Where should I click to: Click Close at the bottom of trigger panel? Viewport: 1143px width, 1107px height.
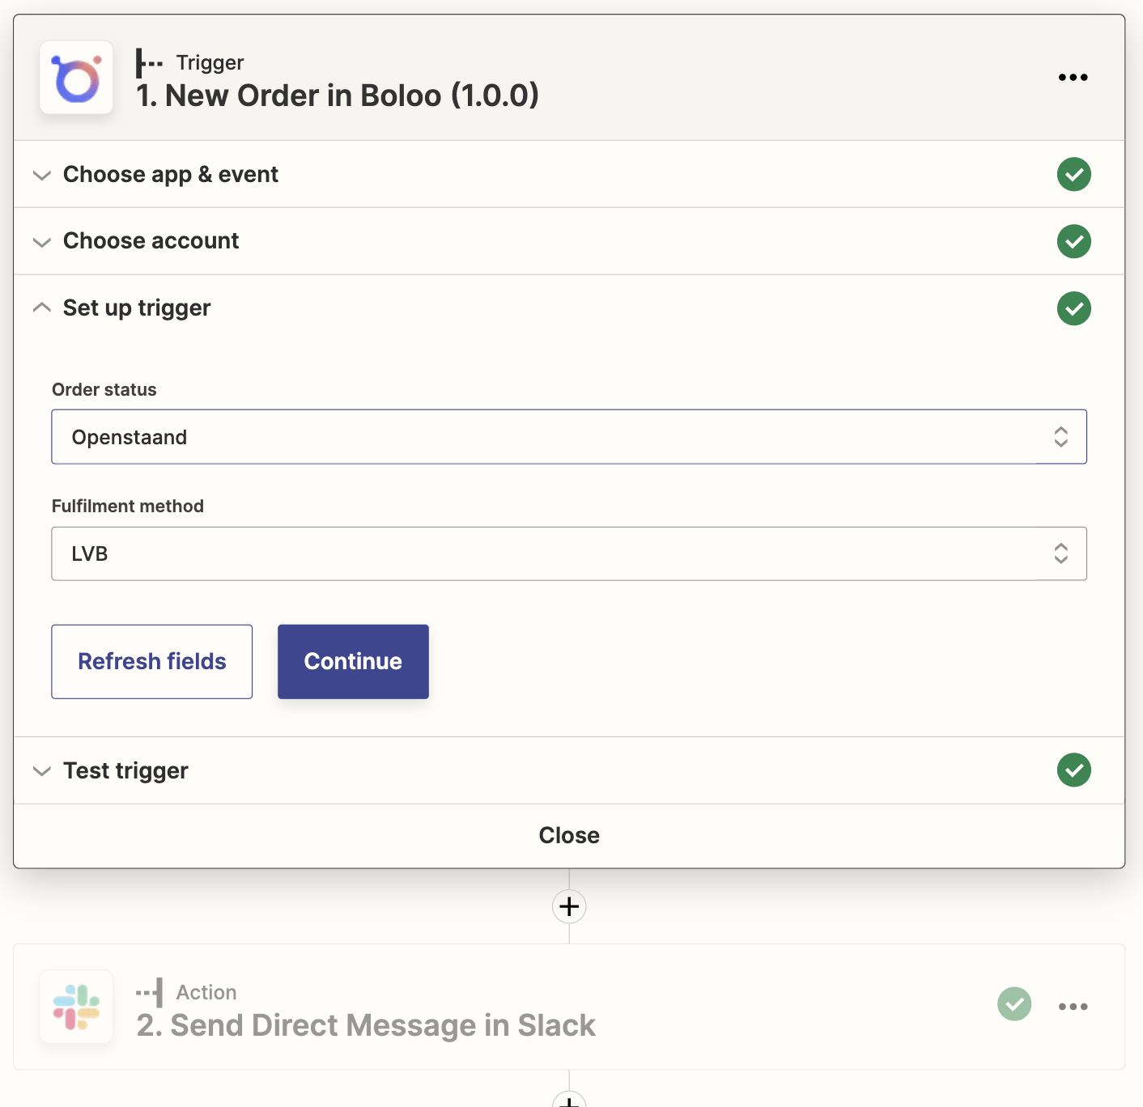point(569,835)
